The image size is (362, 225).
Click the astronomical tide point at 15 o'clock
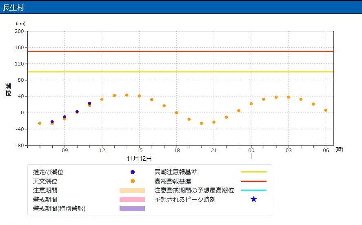[139, 96]
